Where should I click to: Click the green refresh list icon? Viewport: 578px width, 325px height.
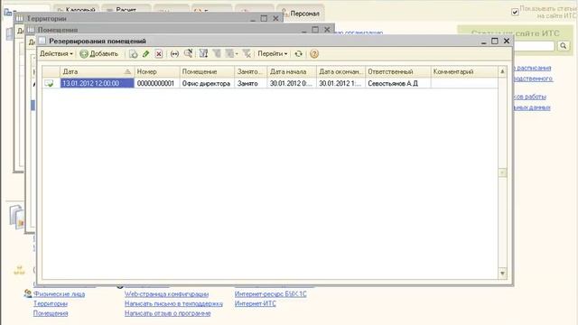click(x=298, y=54)
